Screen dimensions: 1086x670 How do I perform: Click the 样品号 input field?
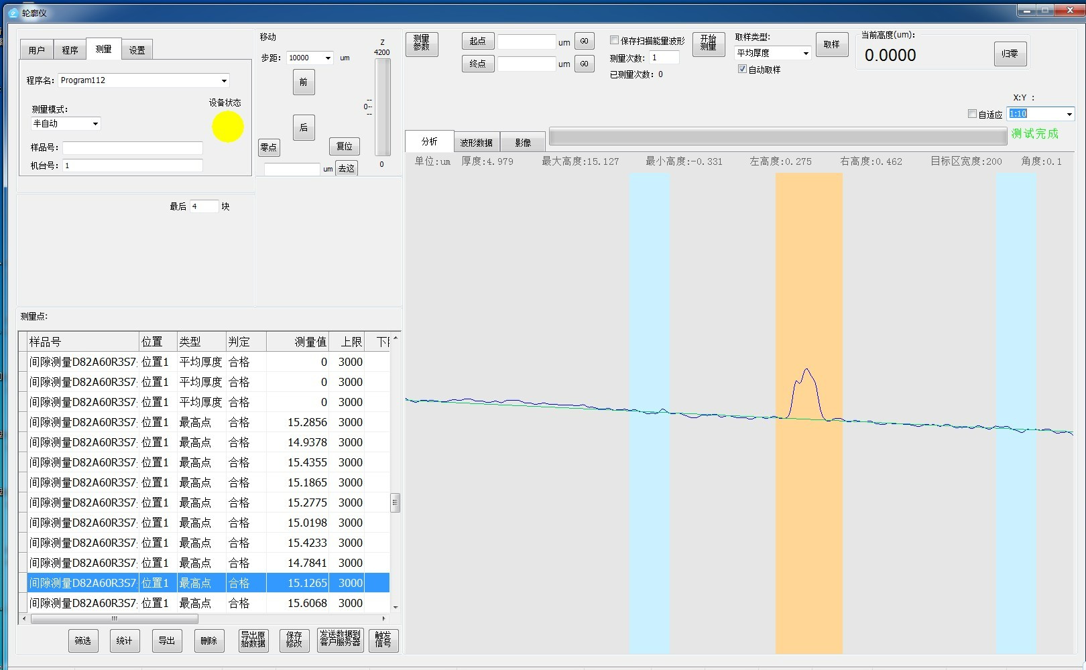[x=133, y=147]
